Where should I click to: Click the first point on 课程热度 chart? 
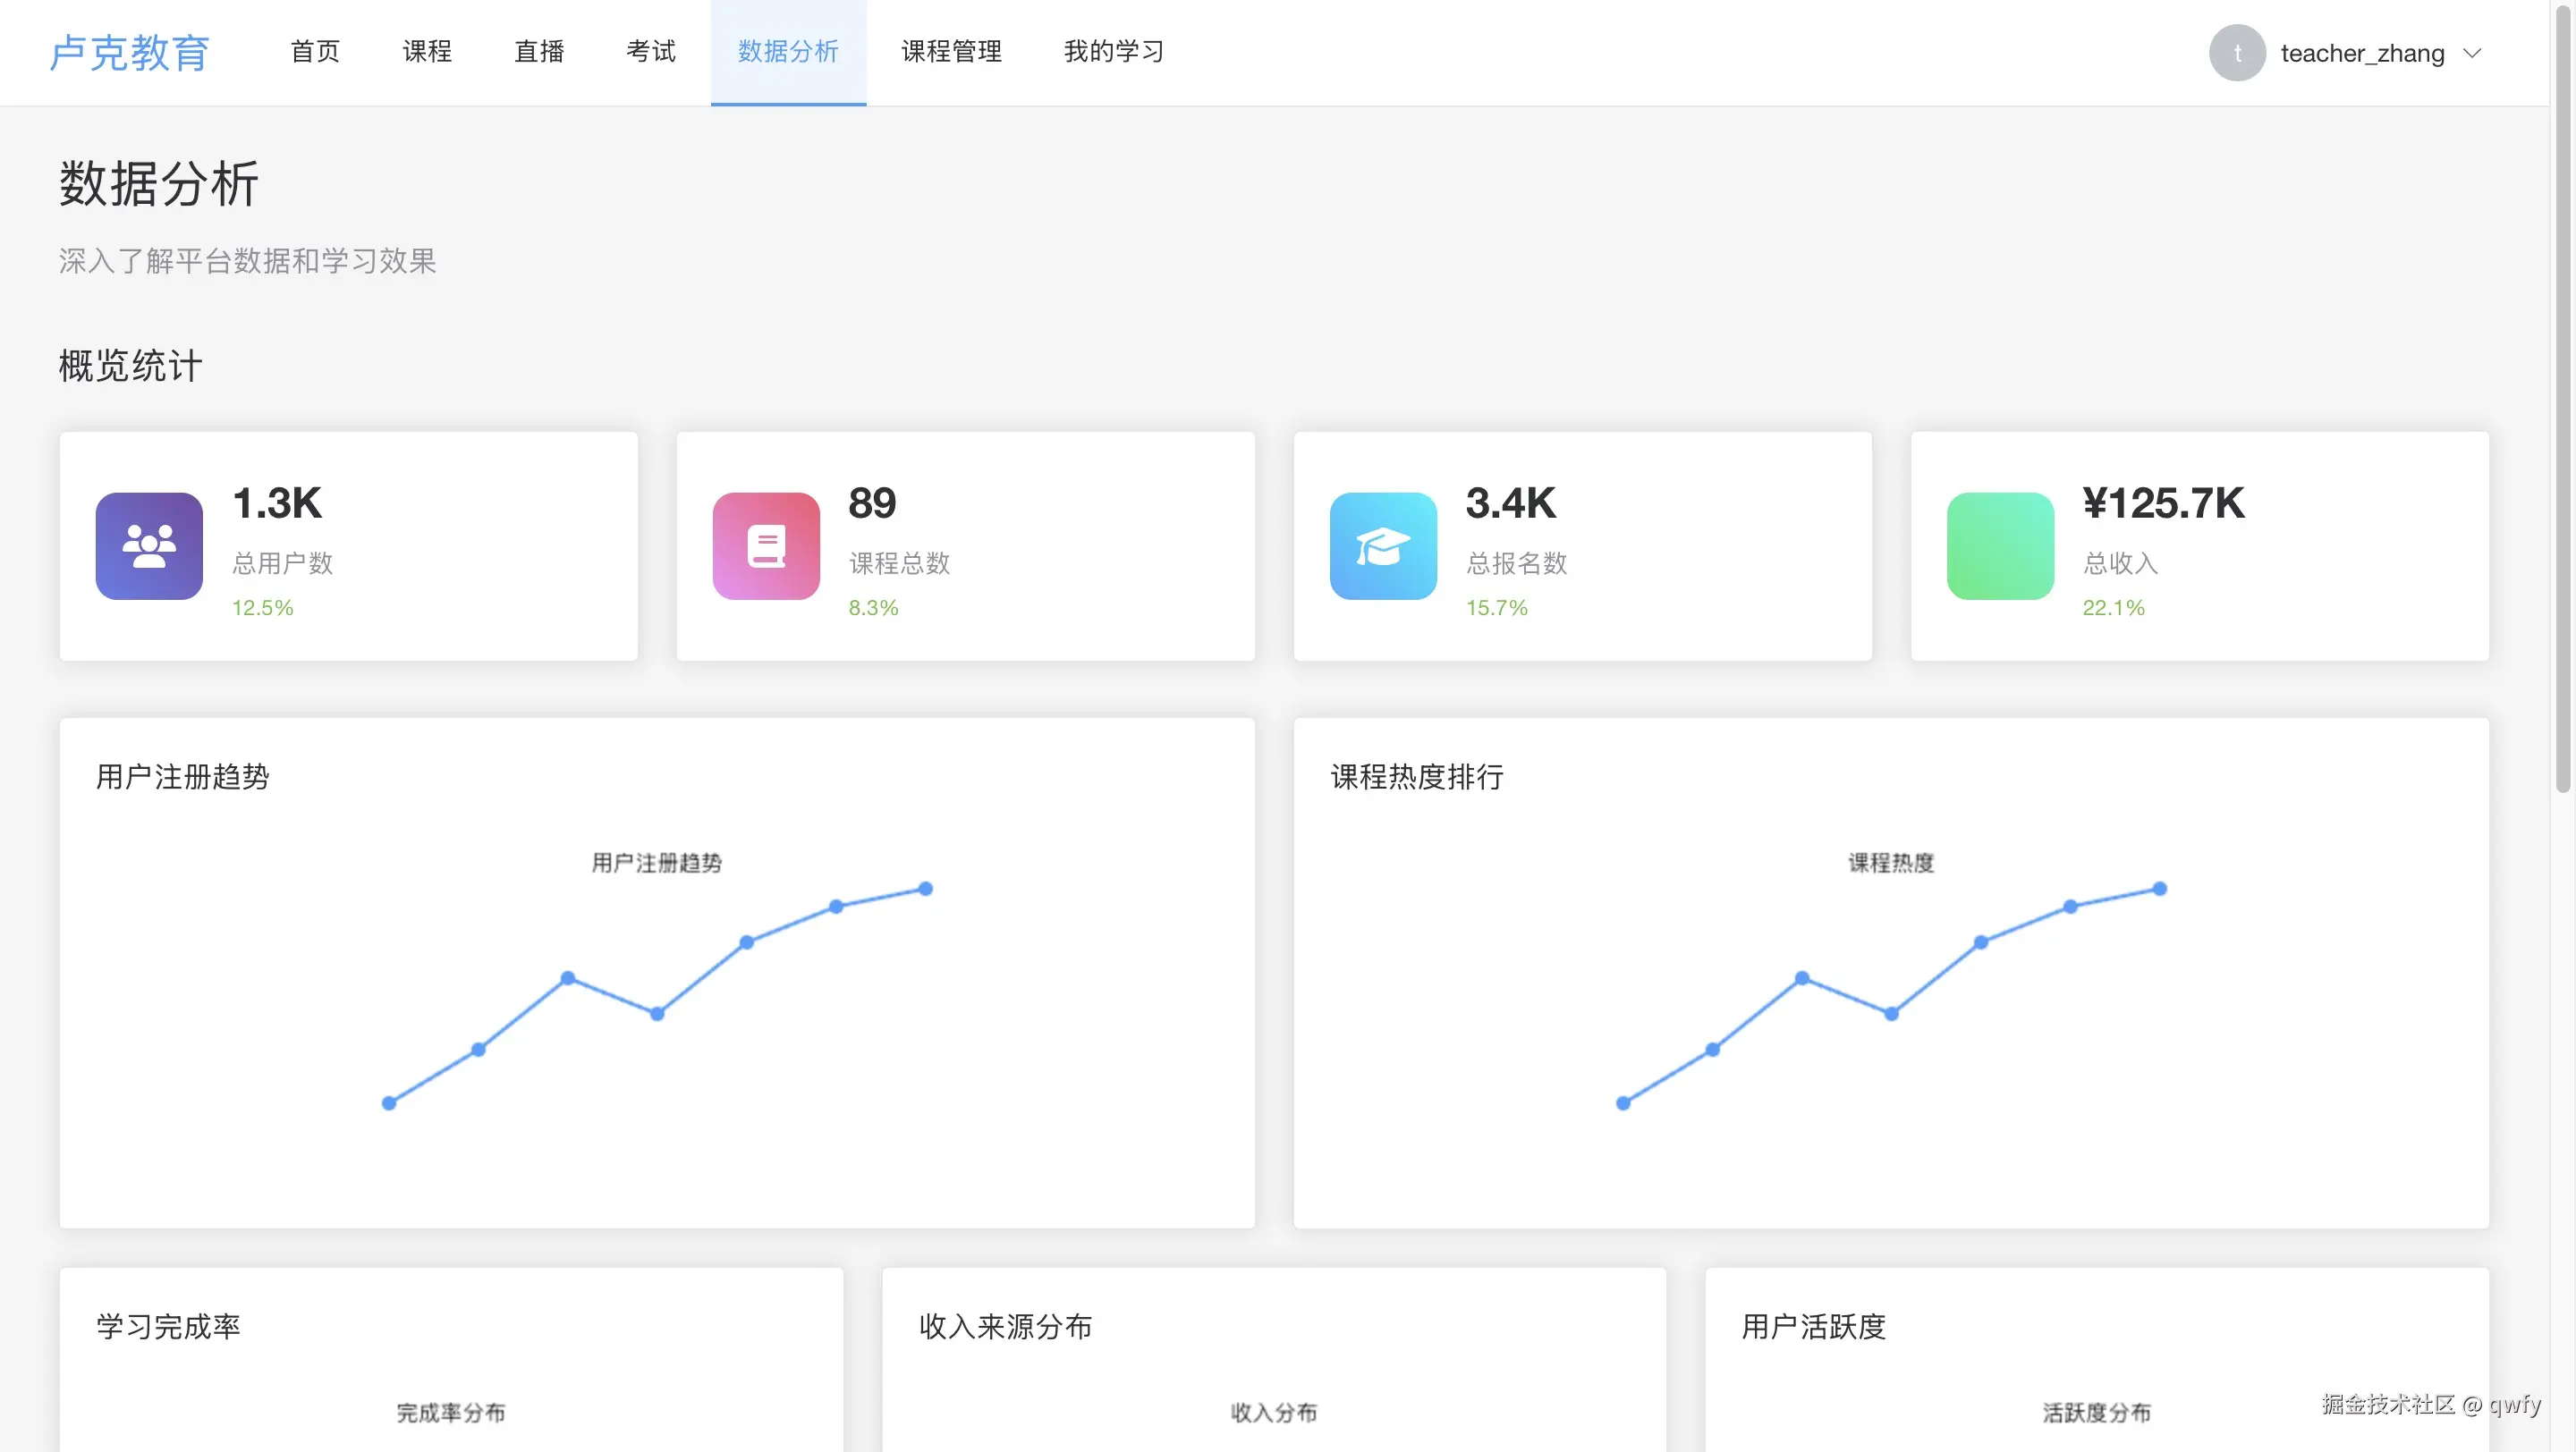(1623, 1103)
